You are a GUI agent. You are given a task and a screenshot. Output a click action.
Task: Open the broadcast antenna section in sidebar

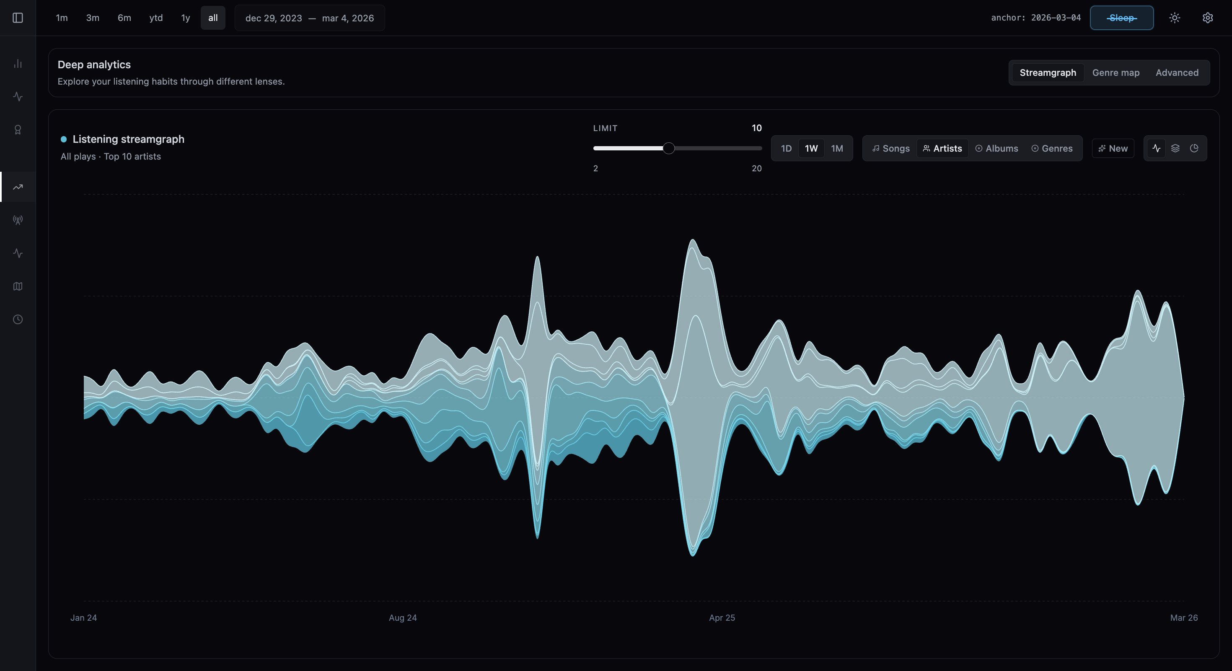(18, 220)
